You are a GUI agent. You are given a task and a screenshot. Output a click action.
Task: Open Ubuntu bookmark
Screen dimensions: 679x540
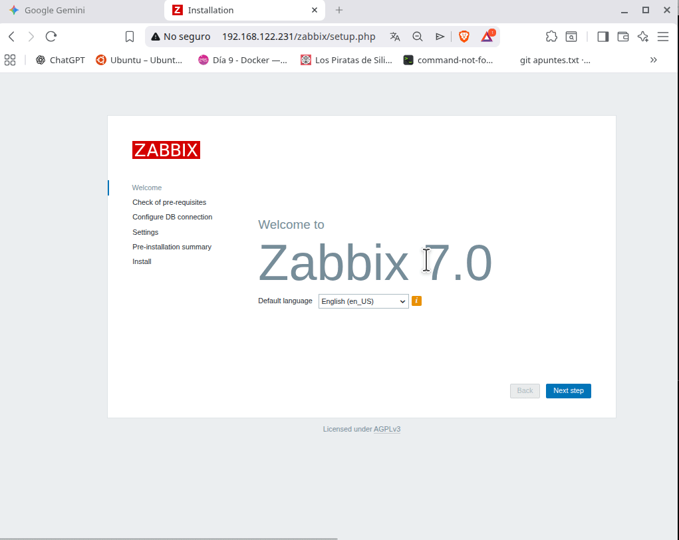(139, 61)
